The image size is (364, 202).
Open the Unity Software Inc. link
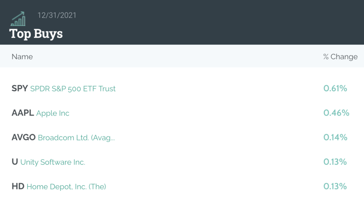pyautogui.click(x=53, y=162)
